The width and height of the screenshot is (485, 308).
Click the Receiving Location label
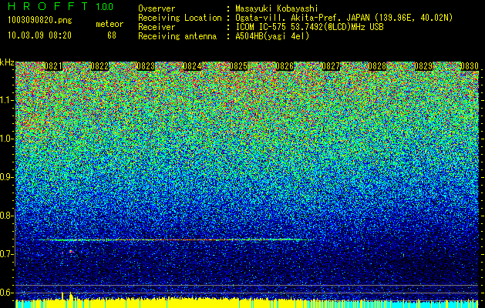point(180,18)
